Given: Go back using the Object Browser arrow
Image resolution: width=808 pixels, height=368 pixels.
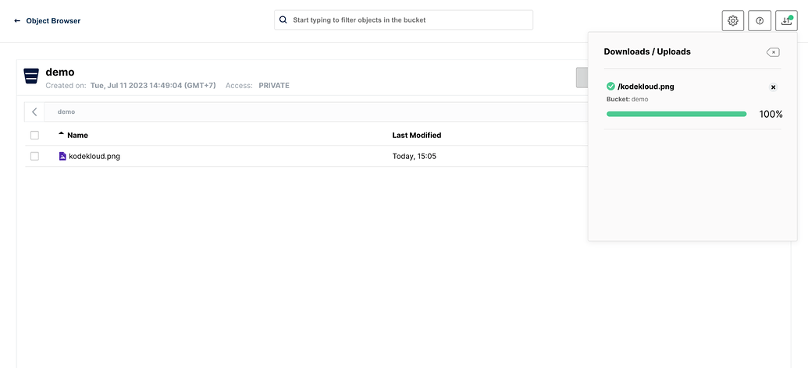Looking at the screenshot, I should 17,21.
